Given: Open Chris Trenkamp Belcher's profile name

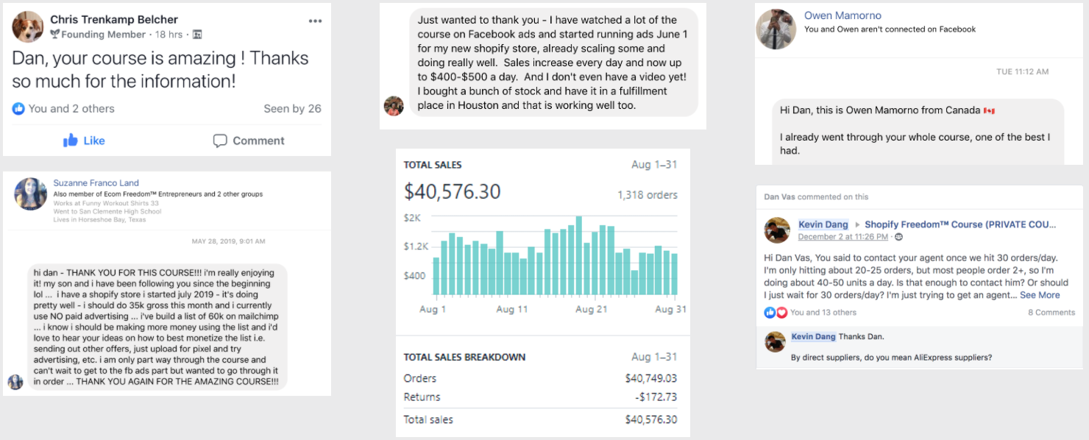Looking at the screenshot, I should coord(114,19).
